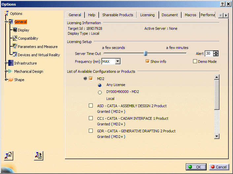Switch to the General tab
Screen dimensions: 233x174
pos(75,15)
